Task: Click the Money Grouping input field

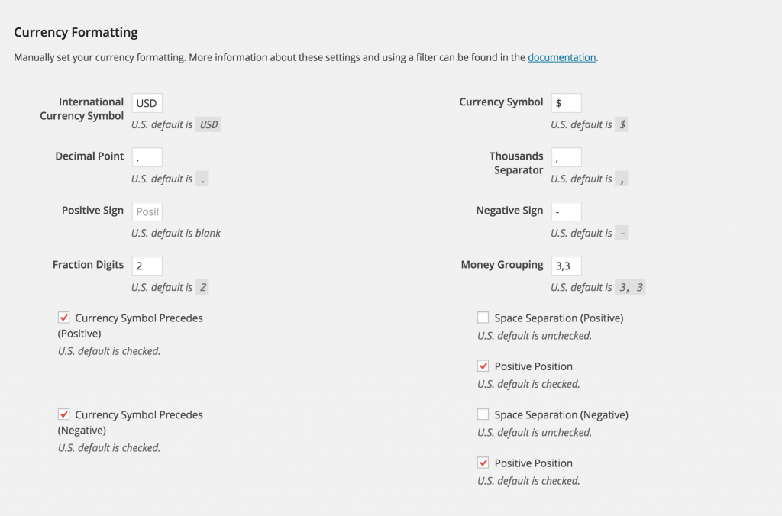Action: click(566, 266)
